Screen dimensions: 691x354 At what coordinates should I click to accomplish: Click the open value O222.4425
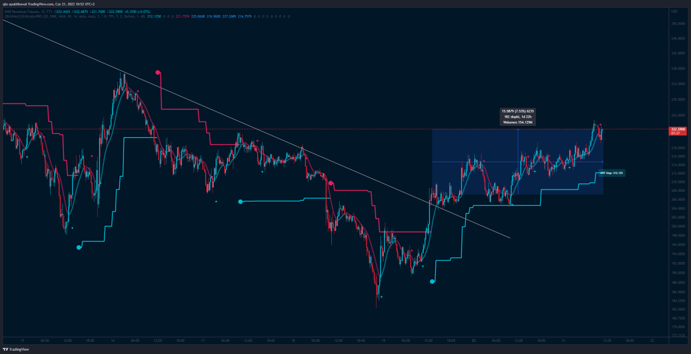(x=61, y=11)
